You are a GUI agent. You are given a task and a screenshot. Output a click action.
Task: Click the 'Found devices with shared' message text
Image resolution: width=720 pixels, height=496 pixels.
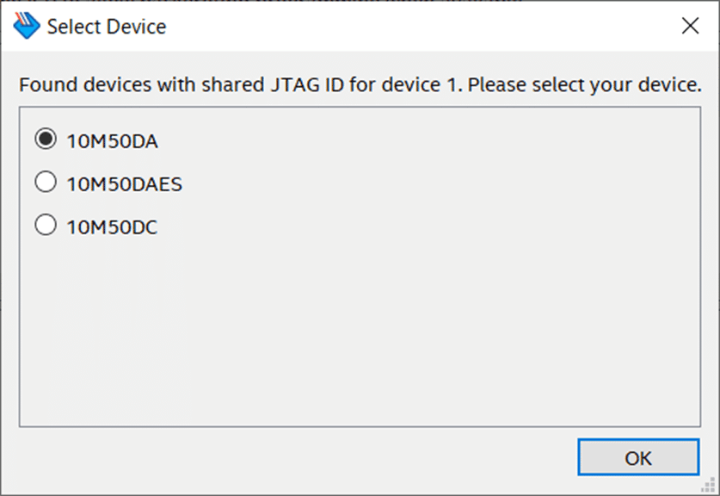(x=141, y=85)
